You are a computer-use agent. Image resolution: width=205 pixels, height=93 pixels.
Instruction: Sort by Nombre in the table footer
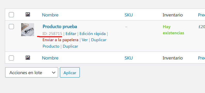pyautogui.click(x=50, y=58)
